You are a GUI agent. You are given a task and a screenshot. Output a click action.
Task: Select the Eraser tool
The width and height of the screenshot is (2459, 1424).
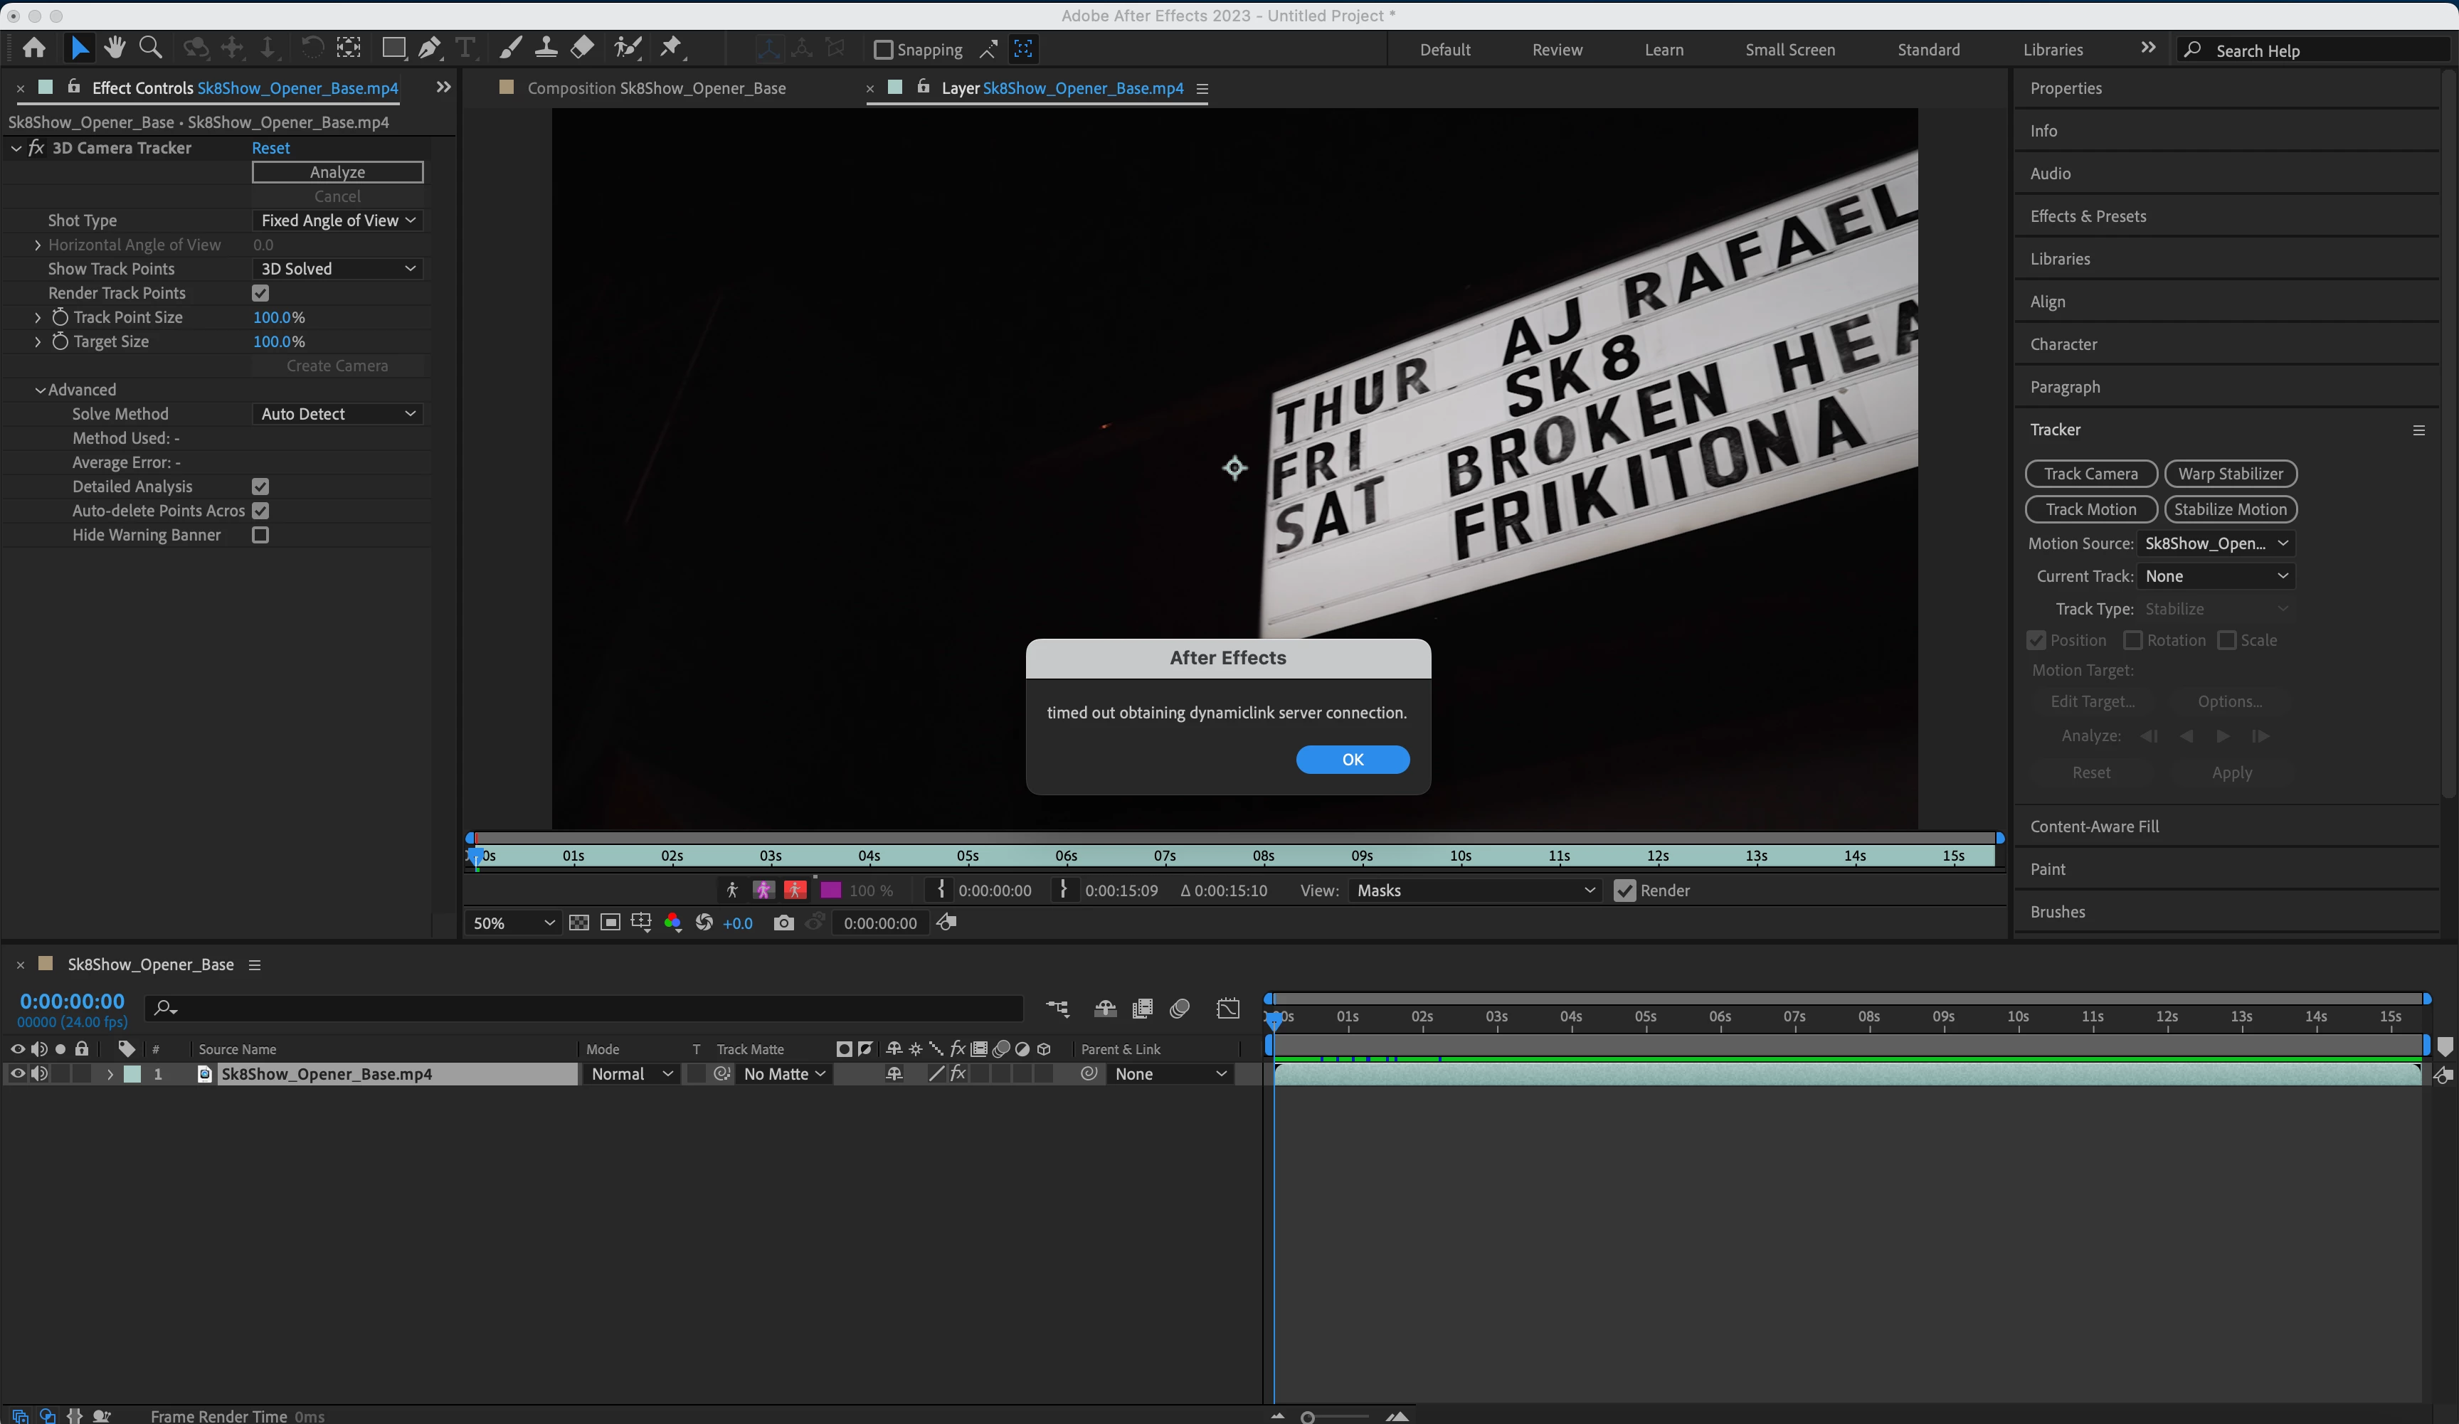(x=583, y=48)
